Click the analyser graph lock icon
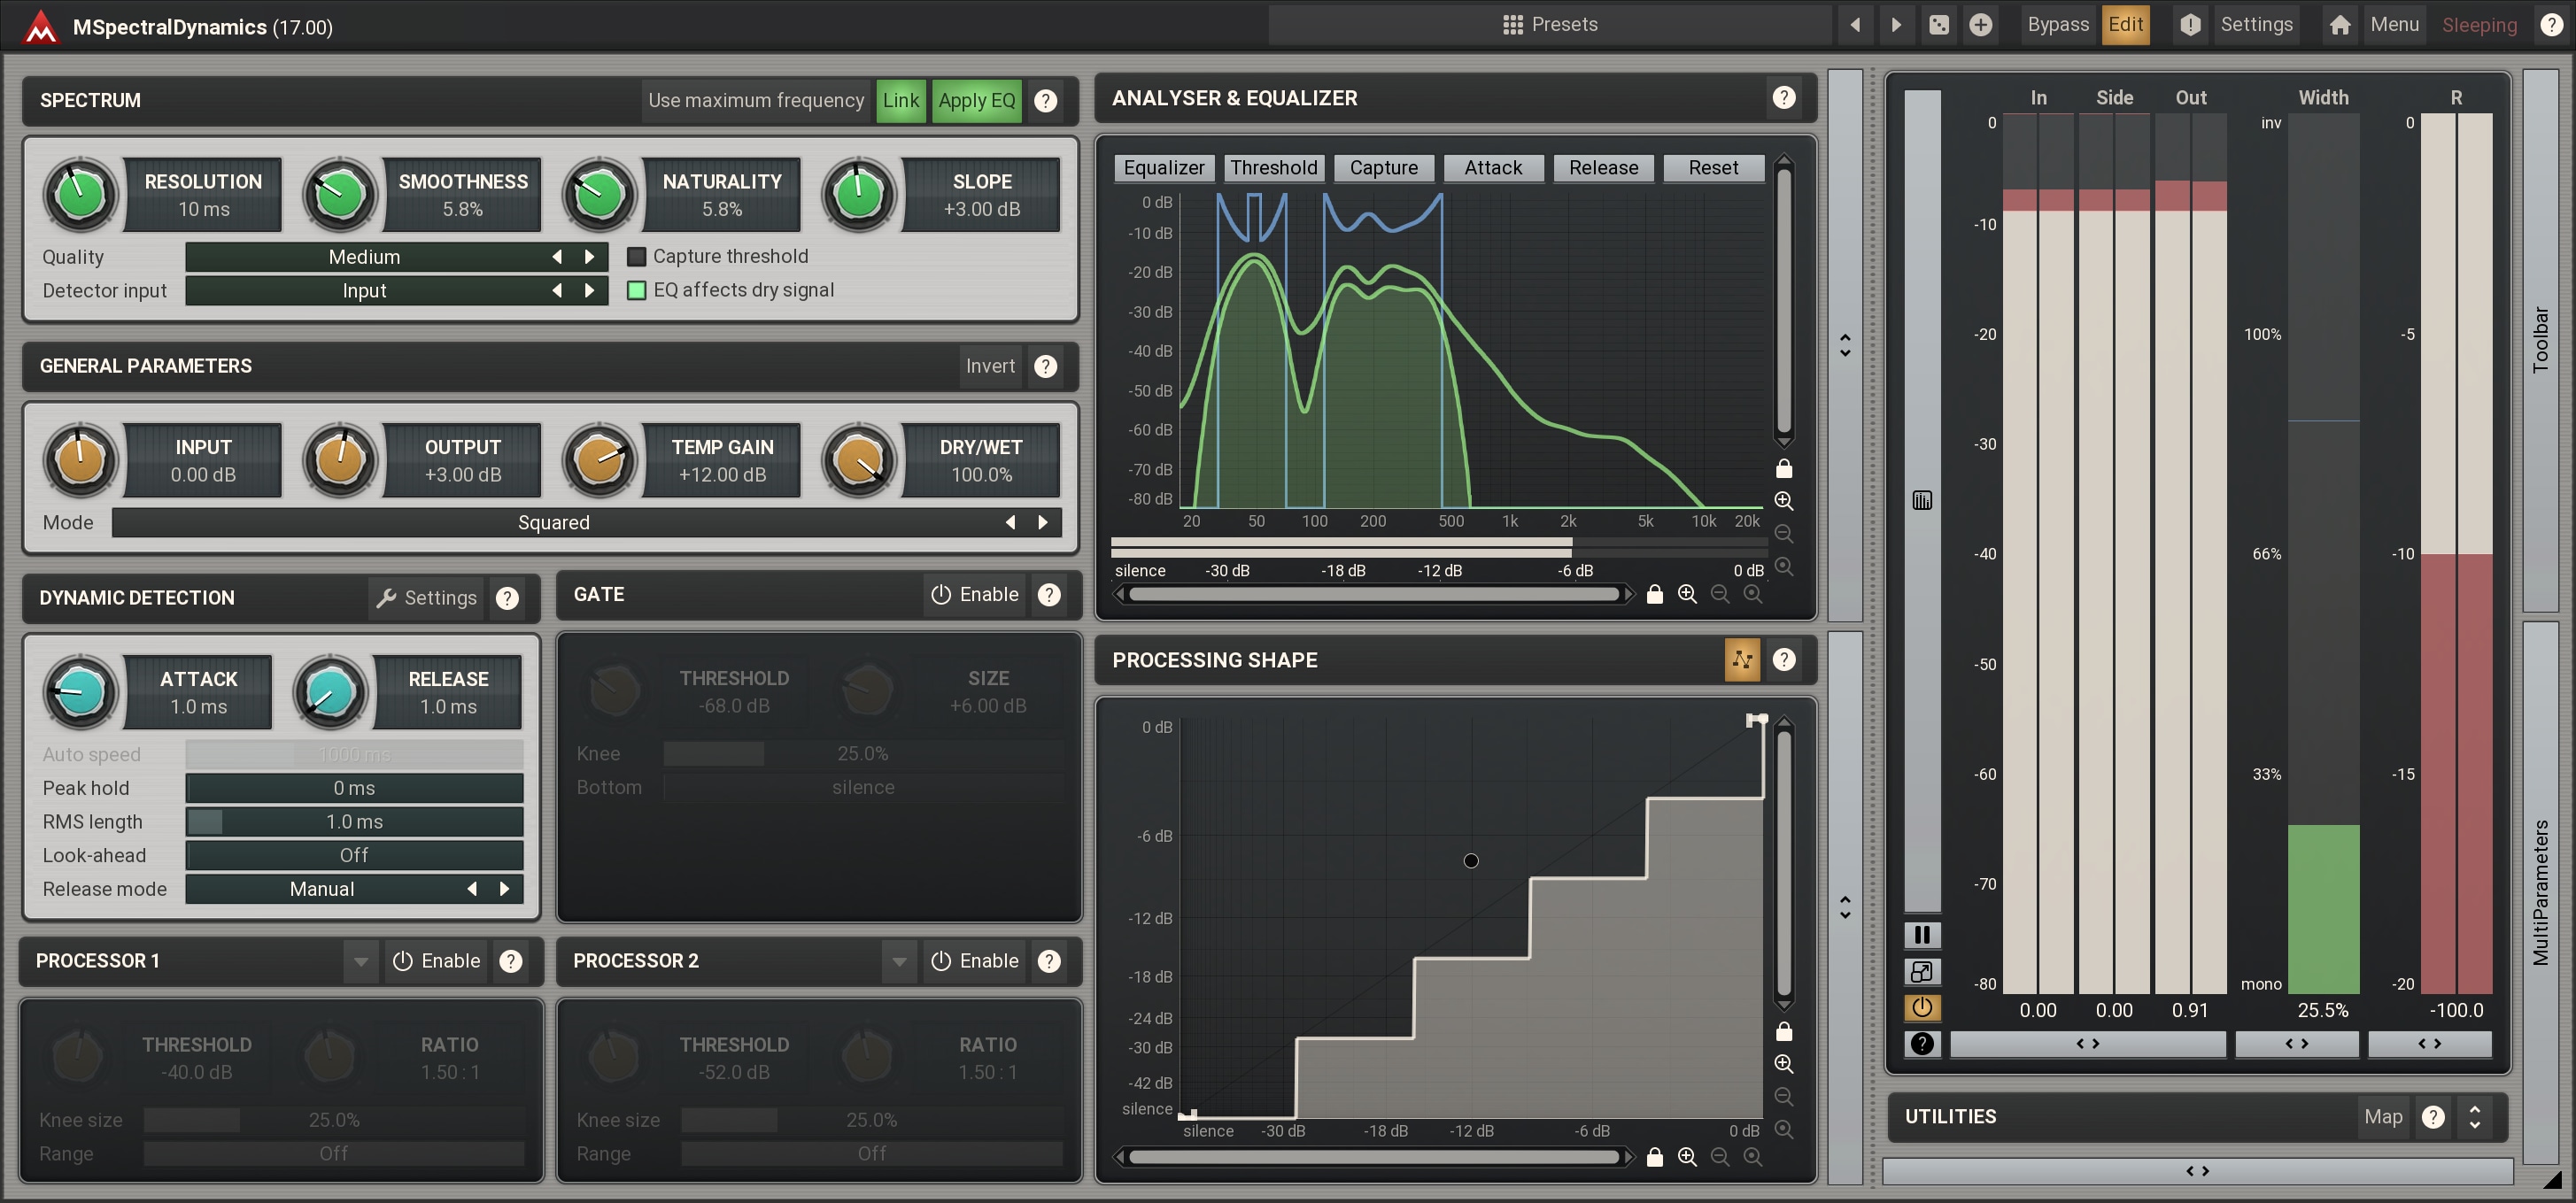Viewport: 2576px width, 1203px height. [1783, 468]
